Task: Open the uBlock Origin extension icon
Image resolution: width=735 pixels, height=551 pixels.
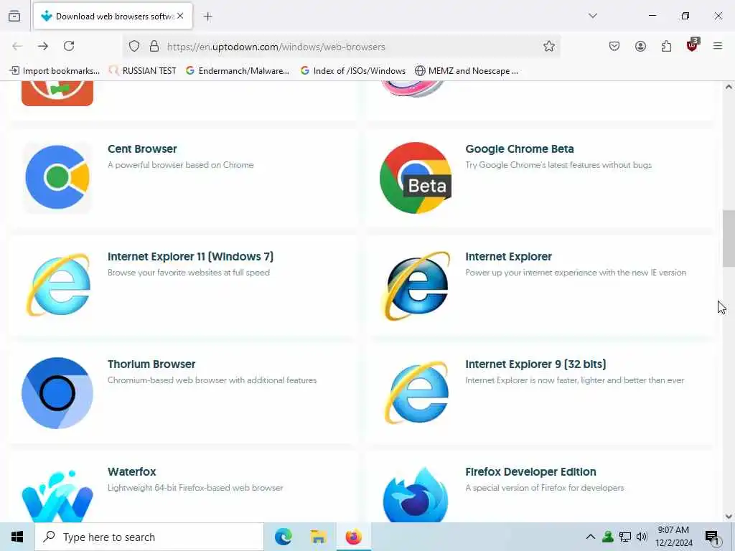Action: pyautogui.click(x=693, y=45)
